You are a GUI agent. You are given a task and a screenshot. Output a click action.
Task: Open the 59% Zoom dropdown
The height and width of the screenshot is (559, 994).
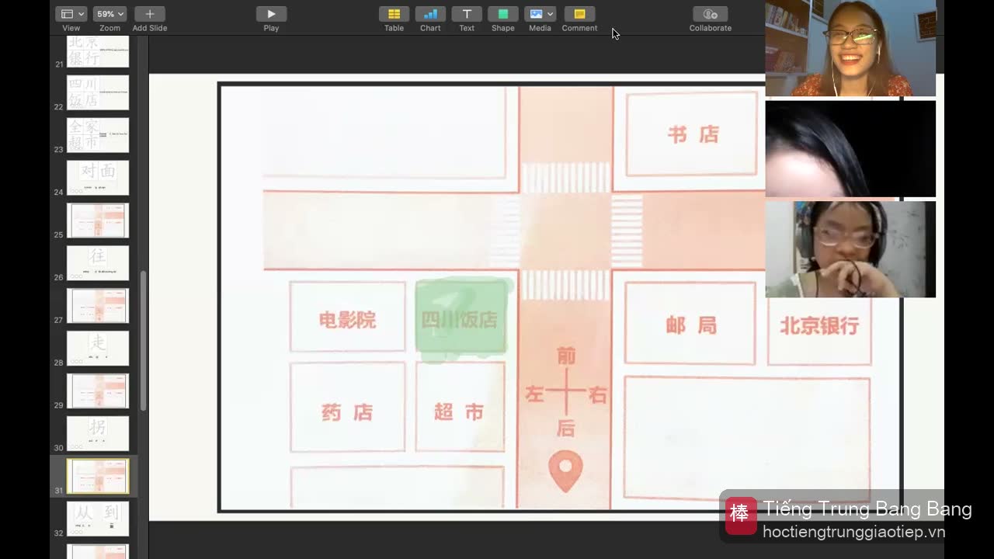tap(109, 14)
